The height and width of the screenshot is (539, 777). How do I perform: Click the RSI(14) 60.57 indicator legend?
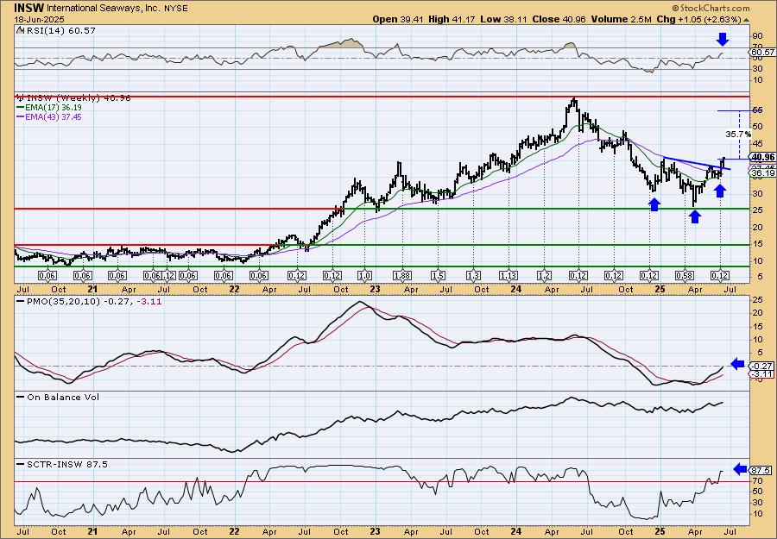(55, 30)
